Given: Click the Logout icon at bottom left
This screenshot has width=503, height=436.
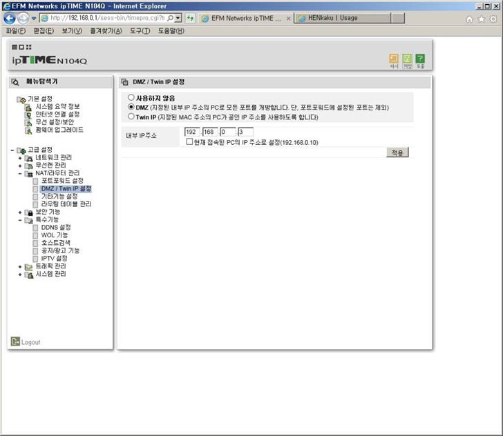Looking at the screenshot, I should (x=16, y=341).
